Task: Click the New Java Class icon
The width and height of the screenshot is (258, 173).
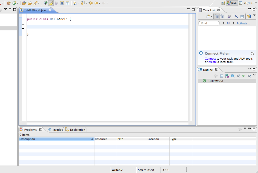Action: click(14, 3)
